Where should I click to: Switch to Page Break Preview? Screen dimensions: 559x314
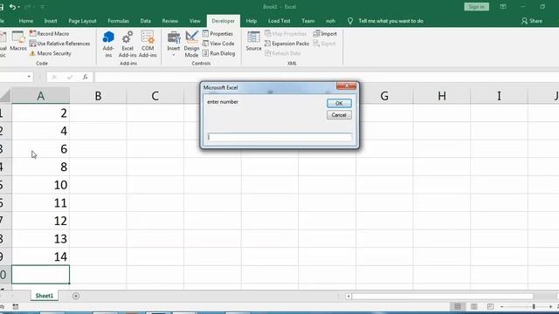click(x=490, y=306)
